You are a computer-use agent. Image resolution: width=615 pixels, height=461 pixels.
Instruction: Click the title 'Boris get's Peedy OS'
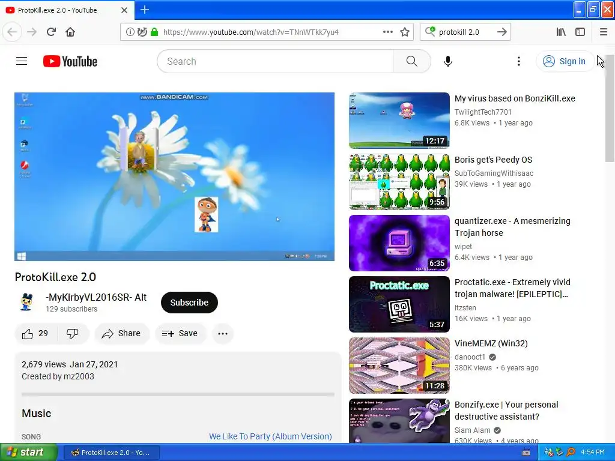[x=494, y=160]
